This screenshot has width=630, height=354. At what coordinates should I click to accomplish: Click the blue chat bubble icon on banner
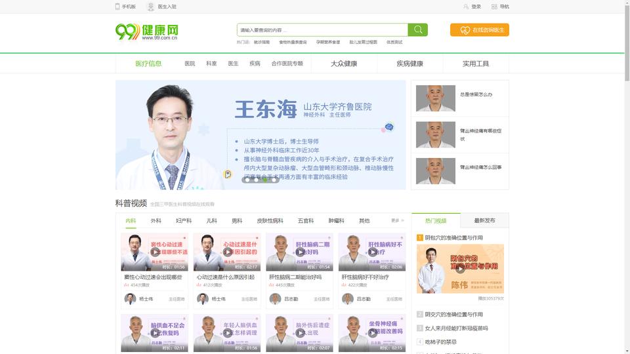tap(389, 127)
